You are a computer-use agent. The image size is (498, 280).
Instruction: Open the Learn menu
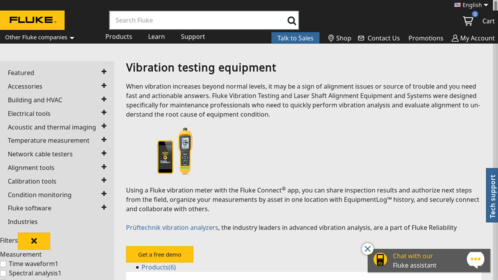click(x=156, y=37)
